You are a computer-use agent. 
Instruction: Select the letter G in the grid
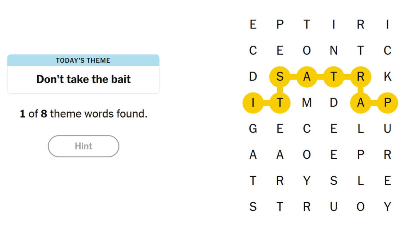tap(253, 129)
